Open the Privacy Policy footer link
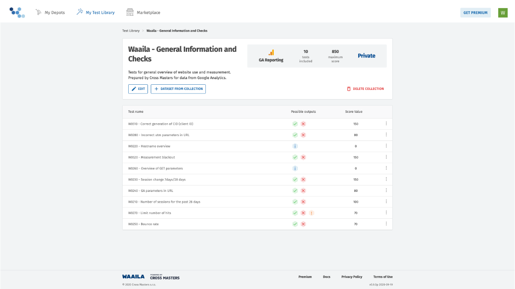Viewport: 515px width, 289px height. pyautogui.click(x=351, y=277)
